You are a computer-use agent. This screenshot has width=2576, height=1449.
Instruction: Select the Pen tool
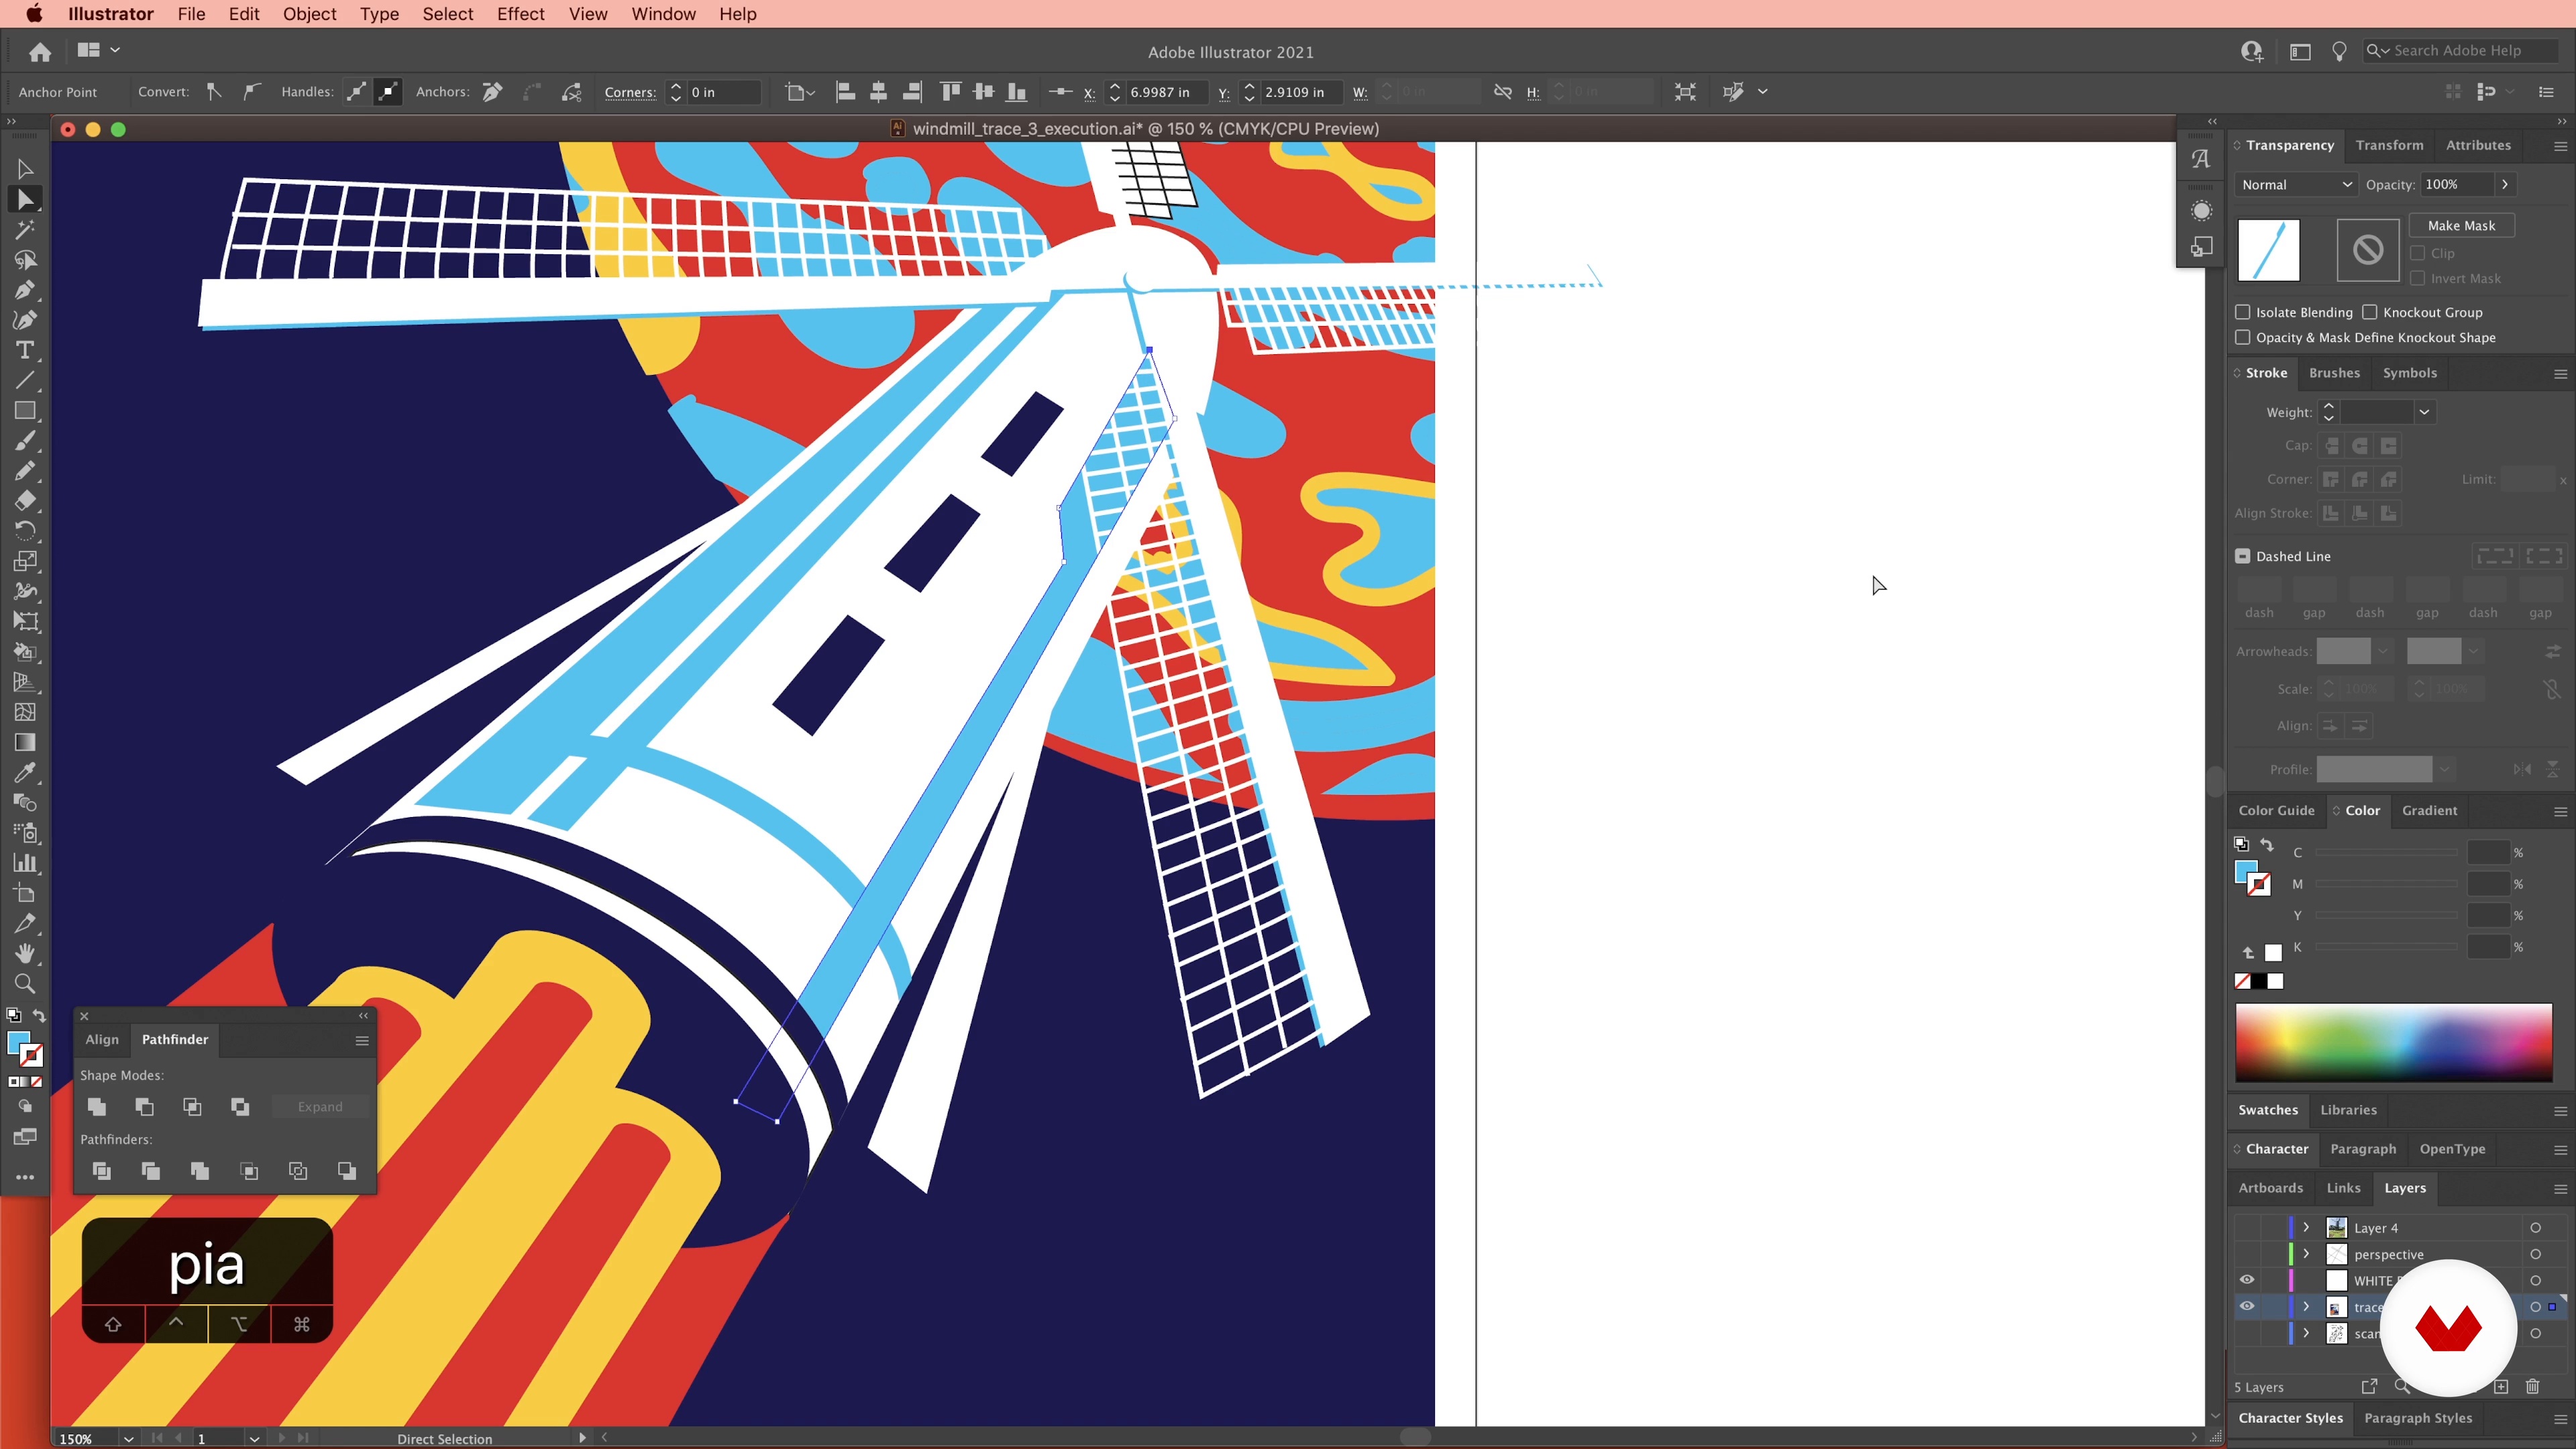click(x=25, y=290)
